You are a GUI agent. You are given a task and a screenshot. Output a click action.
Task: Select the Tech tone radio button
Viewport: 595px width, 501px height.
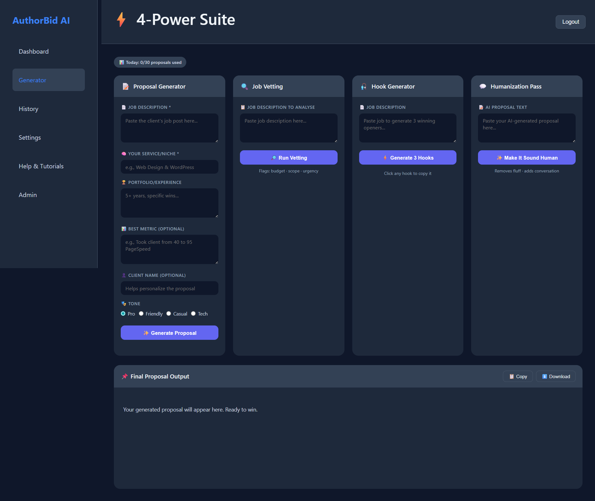(193, 314)
